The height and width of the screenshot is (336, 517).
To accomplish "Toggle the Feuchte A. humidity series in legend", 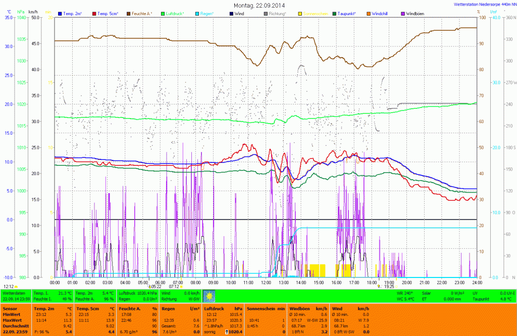I will pyautogui.click(x=141, y=14).
